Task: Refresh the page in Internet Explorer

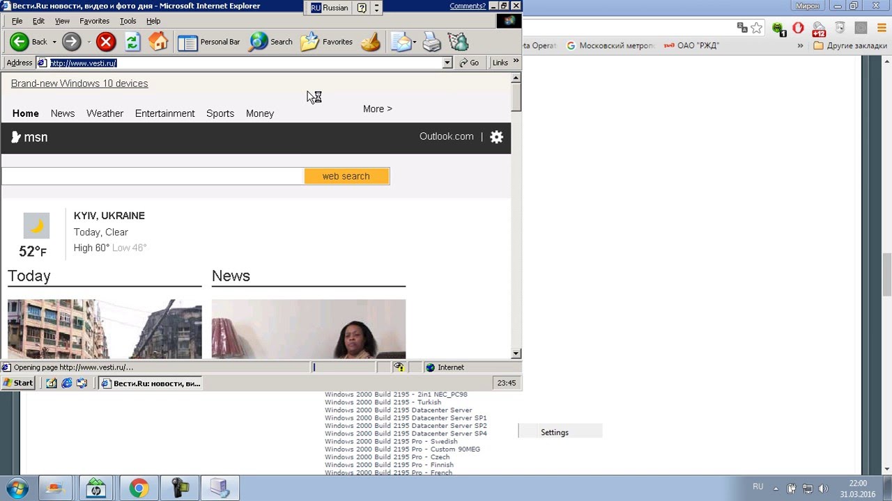Action: 132,42
